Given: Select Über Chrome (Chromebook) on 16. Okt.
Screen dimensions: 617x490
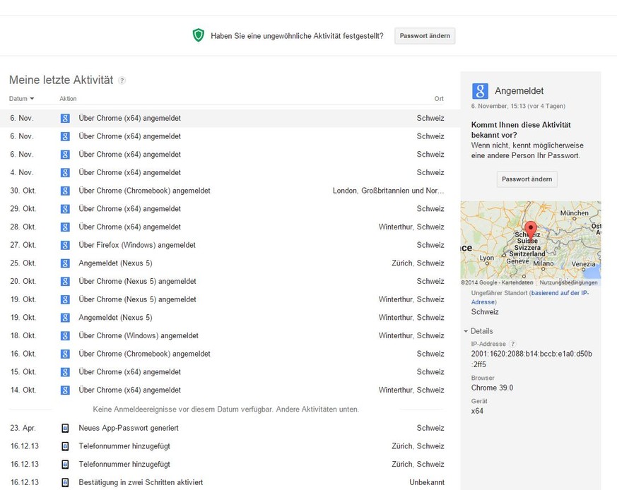Looking at the screenshot, I should [144, 354].
